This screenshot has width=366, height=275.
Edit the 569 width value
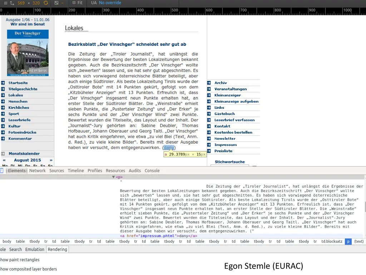21,3
